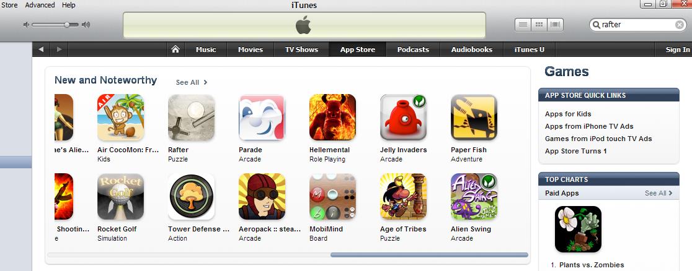The width and height of the screenshot is (692, 271).
Task: Click the Plants vs. Zombies title
Action: point(592,265)
